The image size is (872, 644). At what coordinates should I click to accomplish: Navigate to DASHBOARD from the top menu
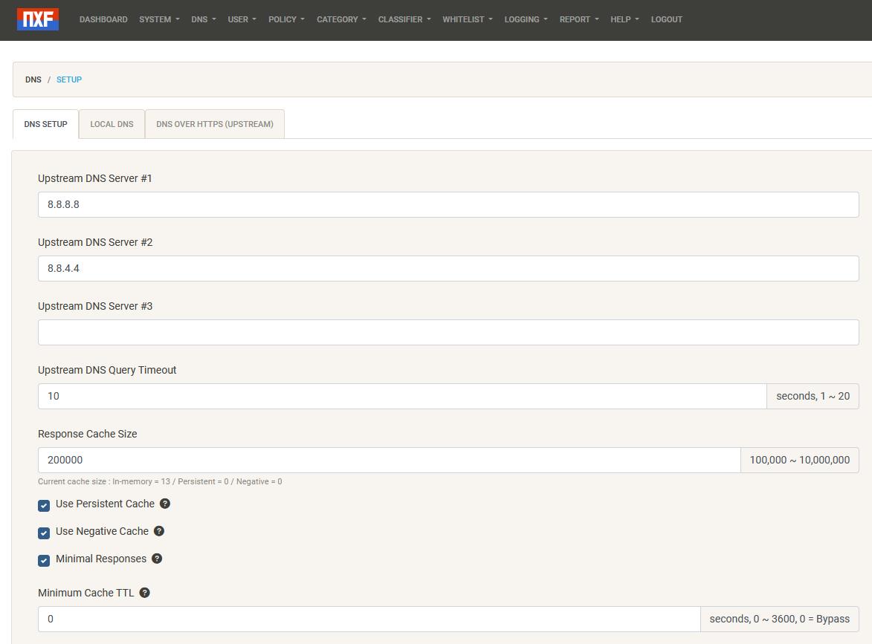(103, 19)
